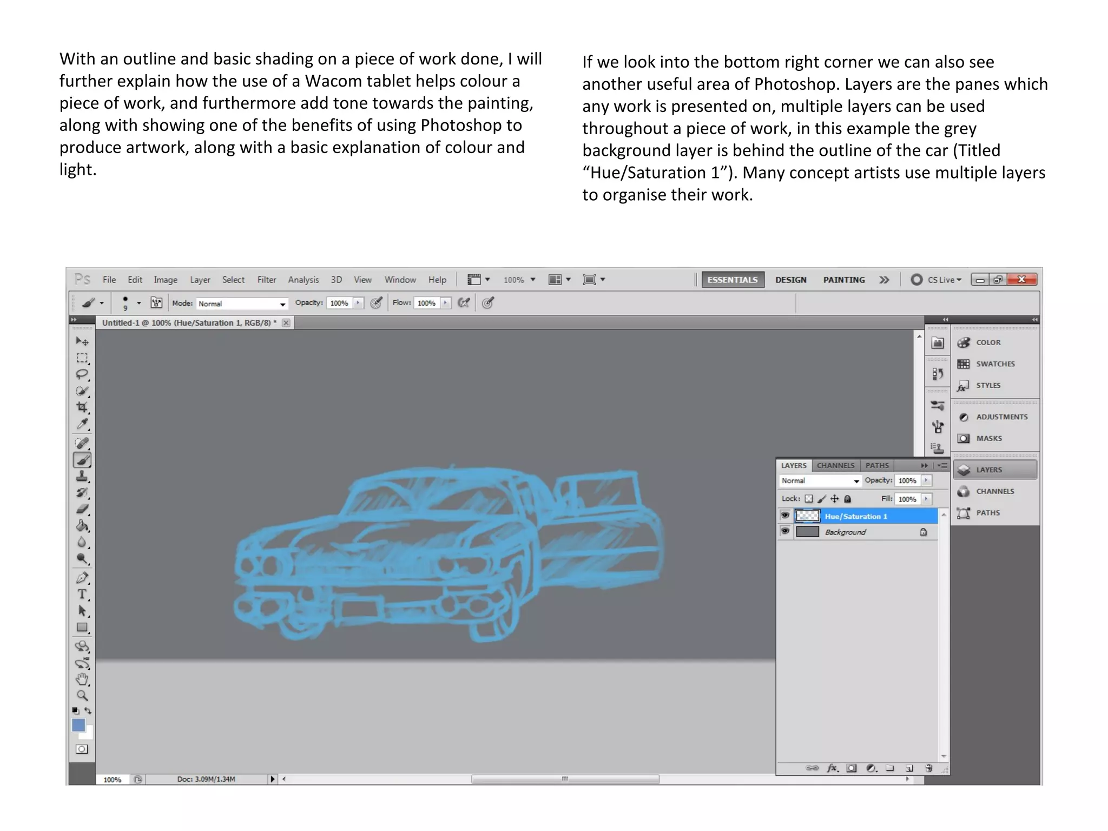The image size is (1108, 831).
Task: Click the background color swatch
Action: pos(89,734)
